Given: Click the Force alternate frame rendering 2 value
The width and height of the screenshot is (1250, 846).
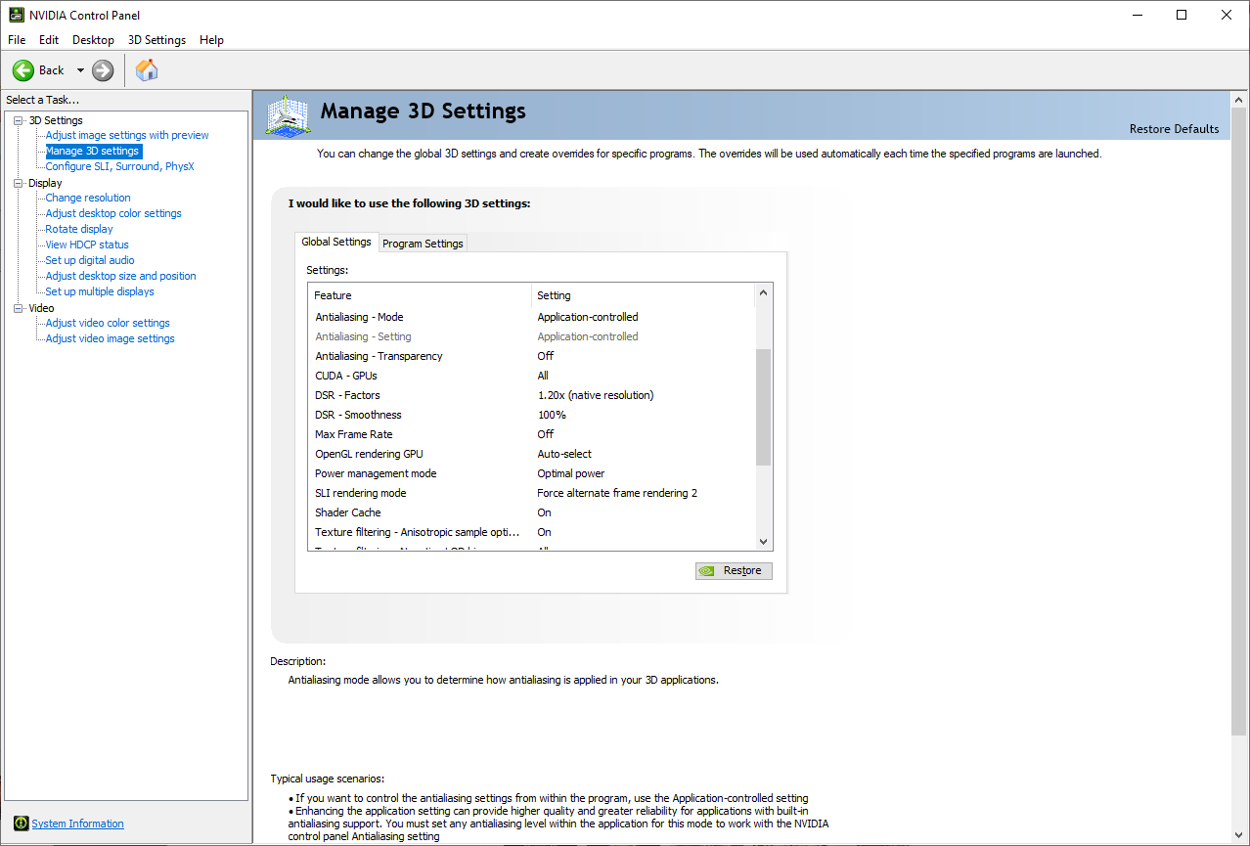Looking at the screenshot, I should pyautogui.click(x=617, y=493).
